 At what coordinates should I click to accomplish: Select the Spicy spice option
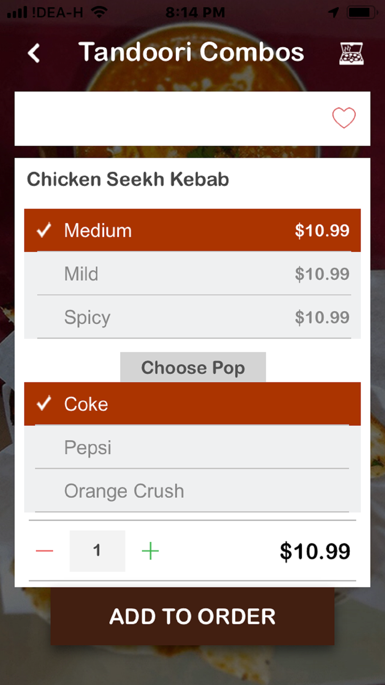(x=192, y=317)
